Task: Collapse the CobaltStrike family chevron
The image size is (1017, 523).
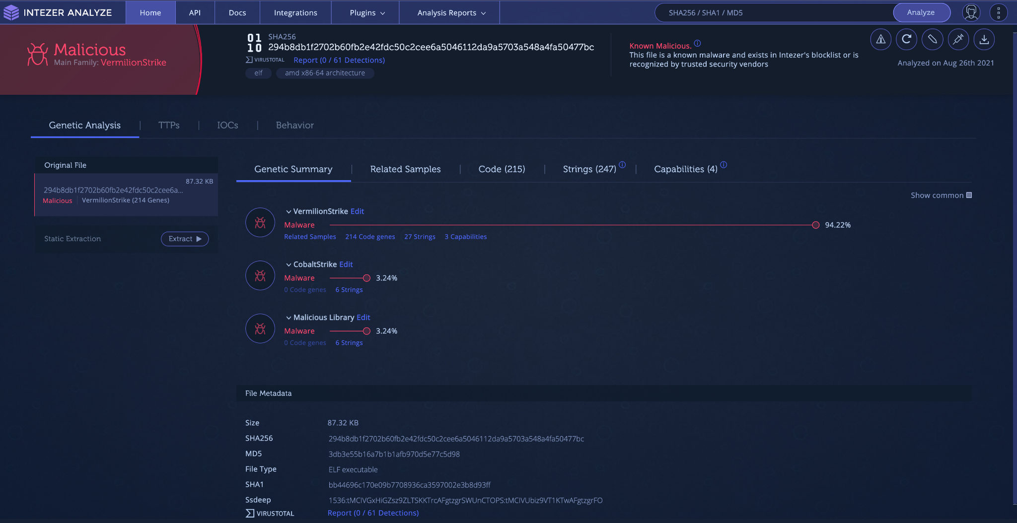Action: [x=289, y=265]
